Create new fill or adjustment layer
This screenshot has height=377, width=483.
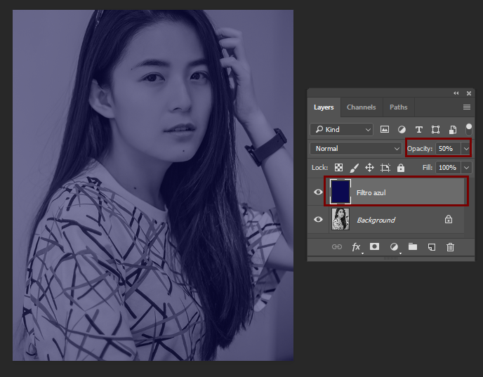[394, 246]
